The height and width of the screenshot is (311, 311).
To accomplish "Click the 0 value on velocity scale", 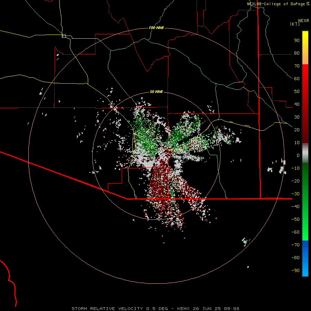I will point(298,155).
